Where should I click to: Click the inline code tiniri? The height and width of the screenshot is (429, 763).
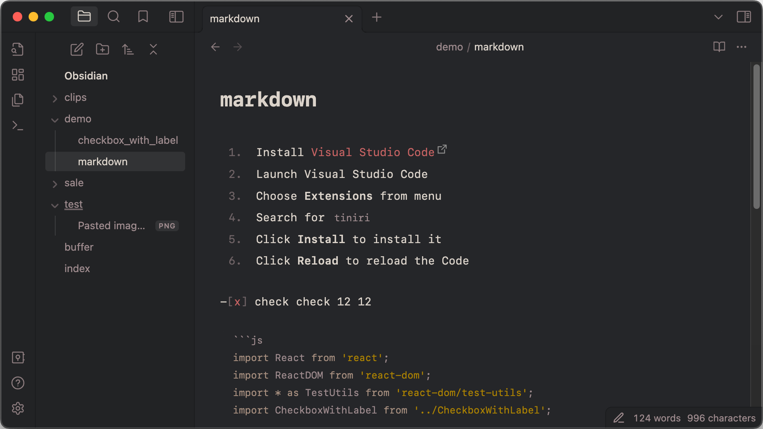352,218
